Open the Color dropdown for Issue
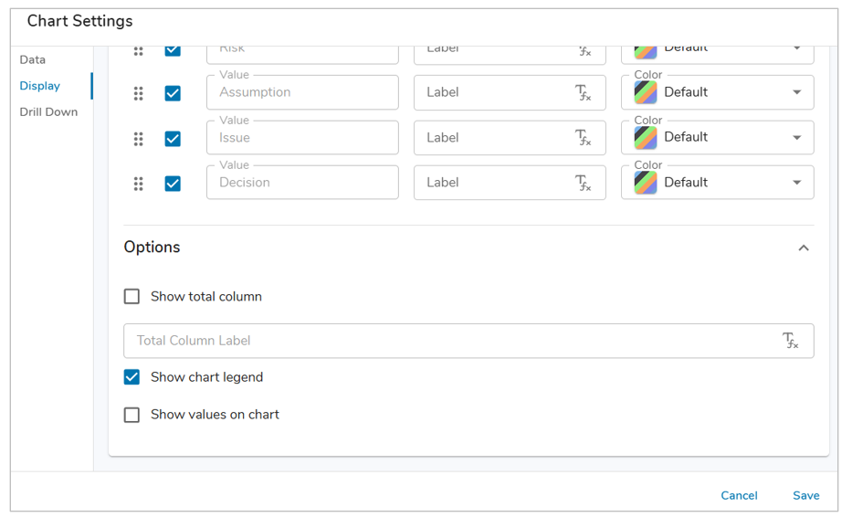This screenshot has width=852, height=517. (796, 138)
